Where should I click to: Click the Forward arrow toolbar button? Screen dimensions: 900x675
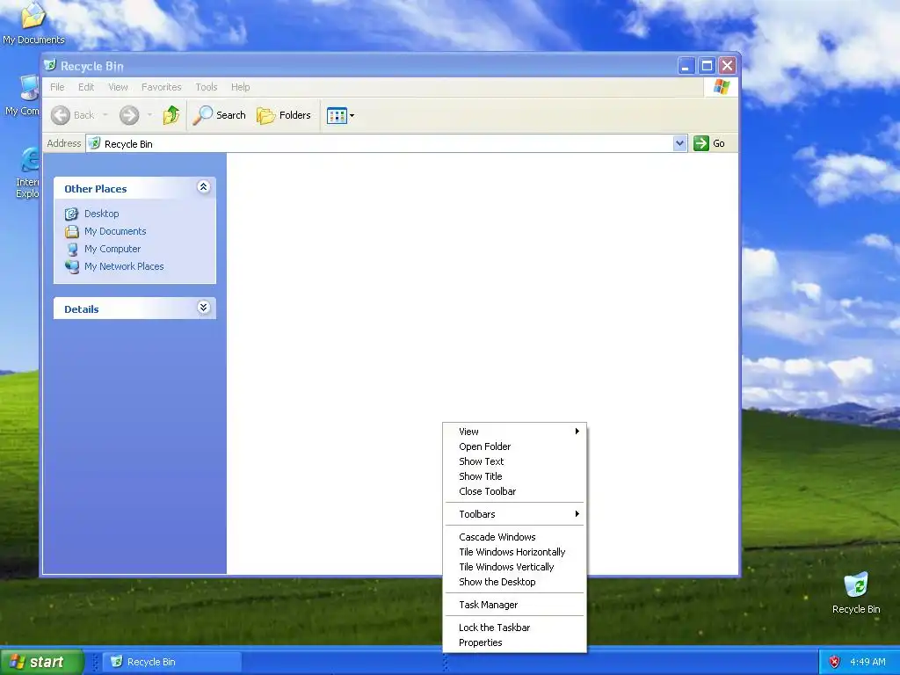(129, 115)
